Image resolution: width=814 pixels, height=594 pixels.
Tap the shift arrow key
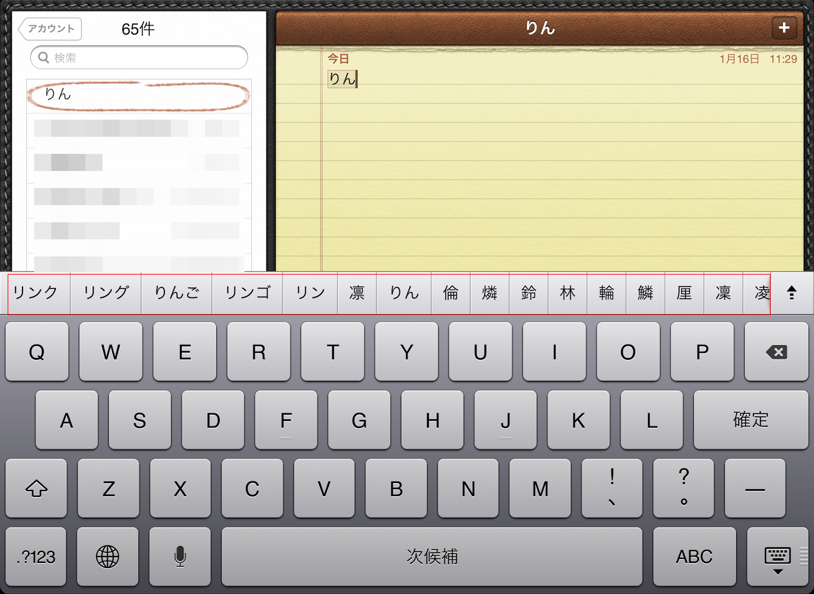36,489
